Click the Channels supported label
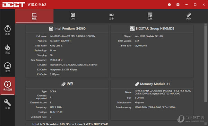Viewport: 208px width, 126px height. 41,97
